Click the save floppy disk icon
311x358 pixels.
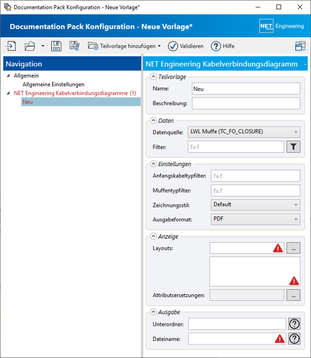coord(56,46)
